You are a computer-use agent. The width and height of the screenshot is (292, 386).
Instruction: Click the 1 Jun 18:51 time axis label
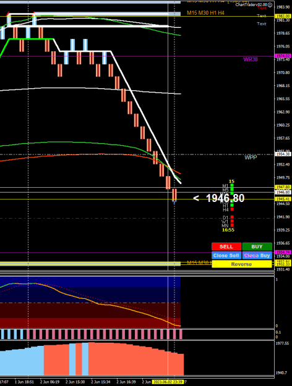pyautogui.click(x=24, y=382)
